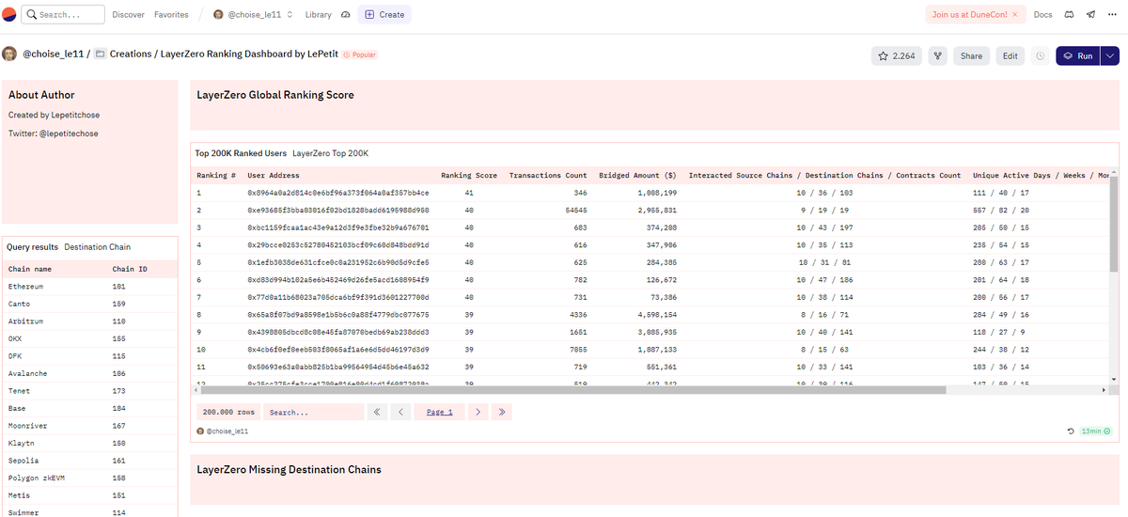Click the Twitter: @lepetitechose text

54,133
